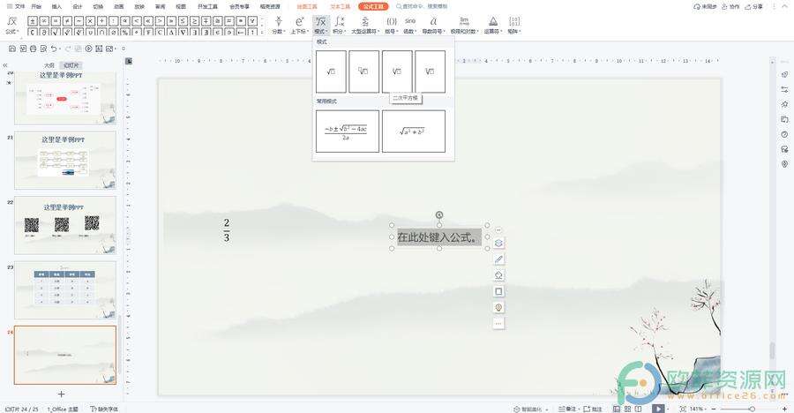This screenshot has width=794, height=413.
Task: Select slide 22 thumbnail with QR codes
Action: click(x=65, y=225)
